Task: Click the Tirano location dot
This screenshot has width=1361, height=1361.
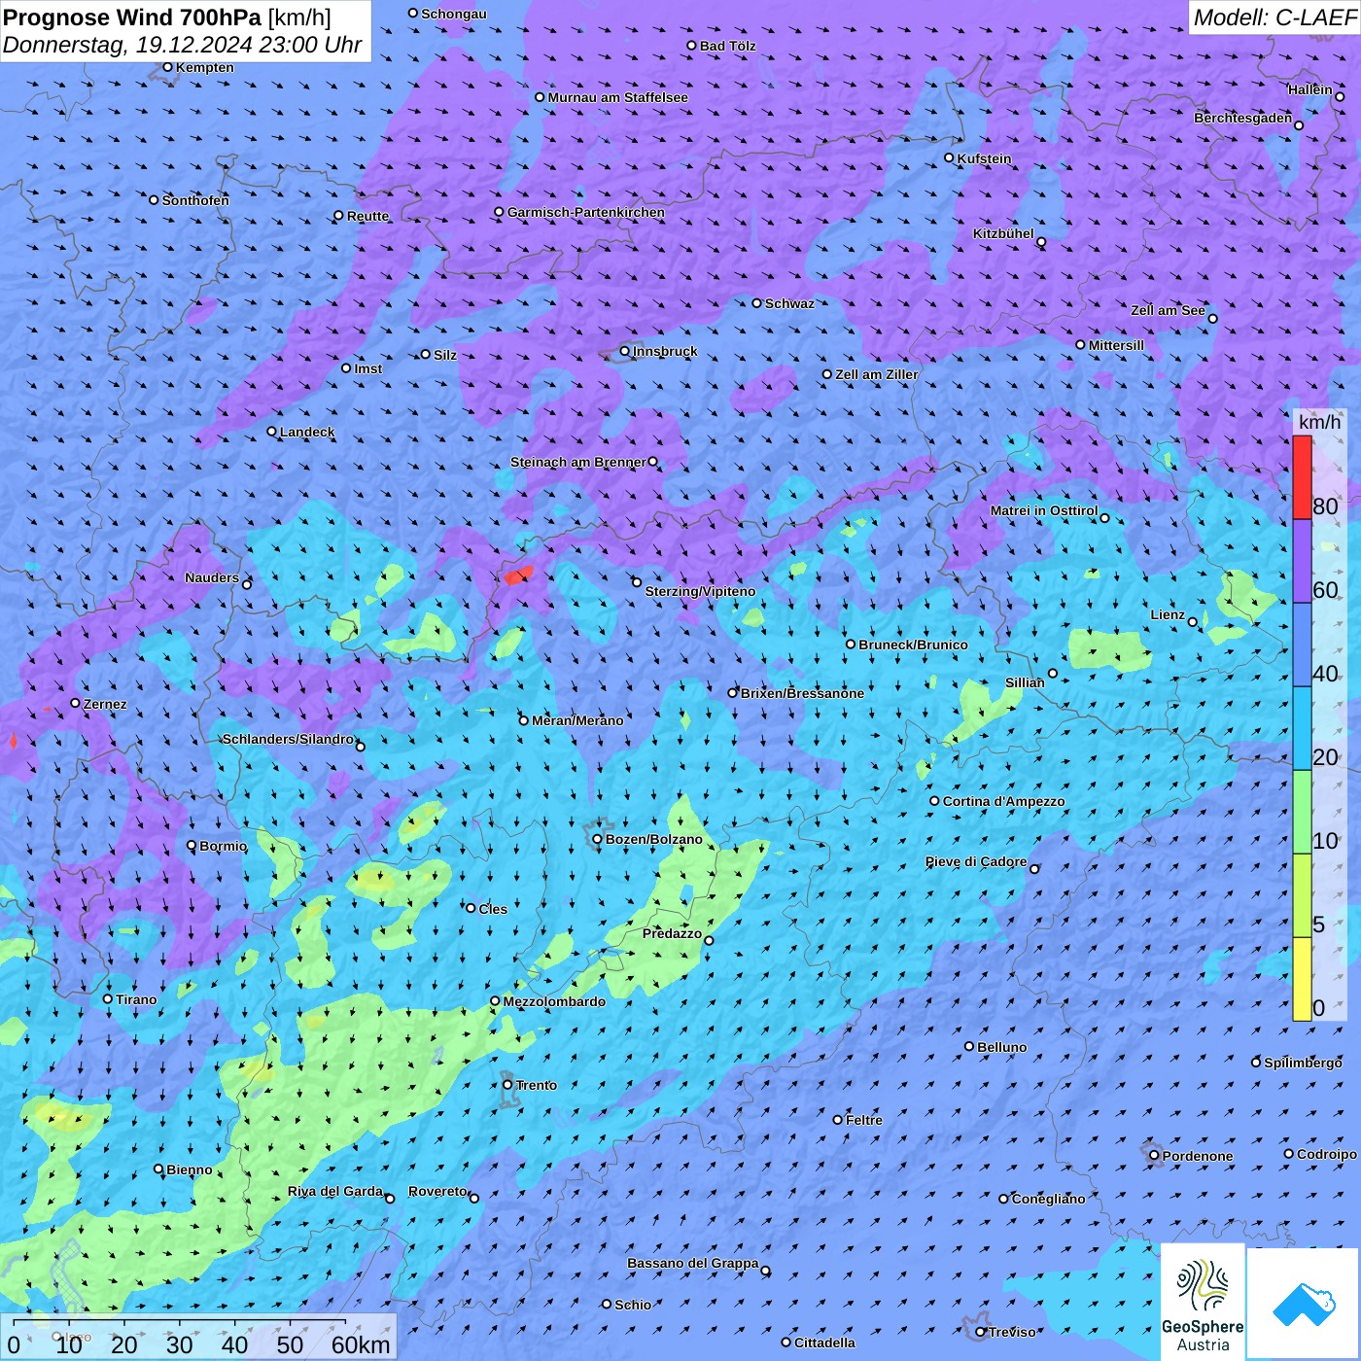Action: pos(108,999)
